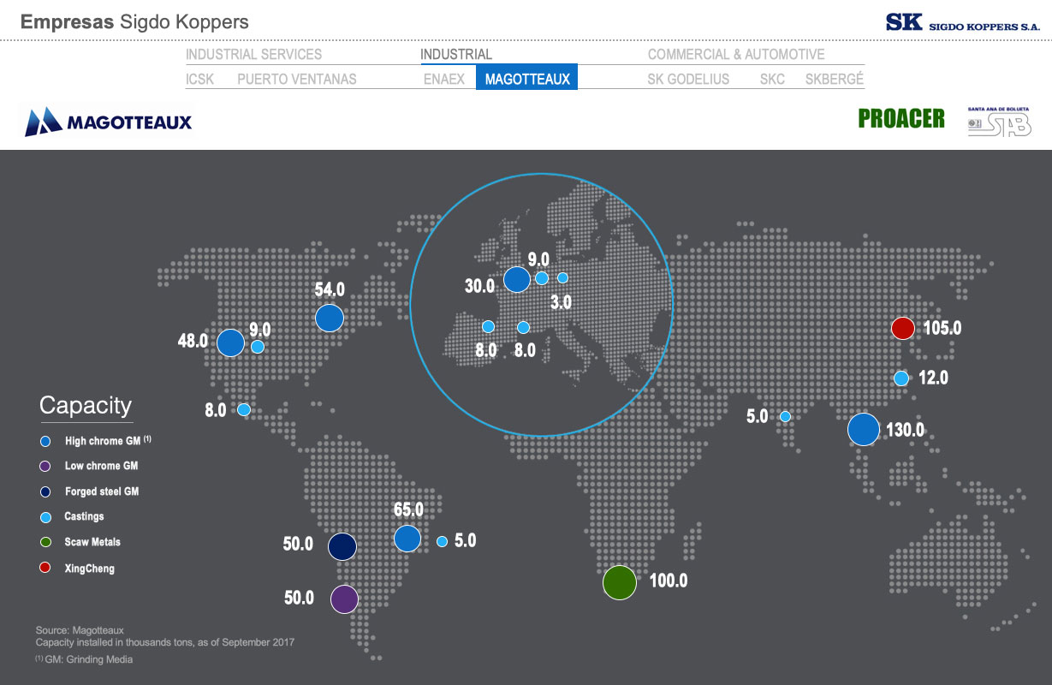Click the "48.0" capacity value
Image resolution: width=1052 pixels, height=685 pixels.
coord(193,341)
